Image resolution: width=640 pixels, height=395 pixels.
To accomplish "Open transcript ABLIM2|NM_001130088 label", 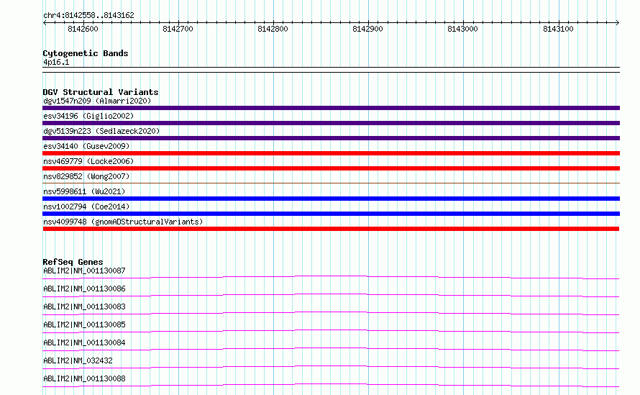I will pyautogui.click(x=84, y=378).
